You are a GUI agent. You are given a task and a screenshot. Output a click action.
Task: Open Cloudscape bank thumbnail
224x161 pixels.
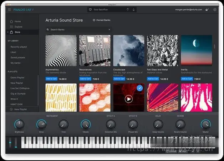click(x=129, y=50)
